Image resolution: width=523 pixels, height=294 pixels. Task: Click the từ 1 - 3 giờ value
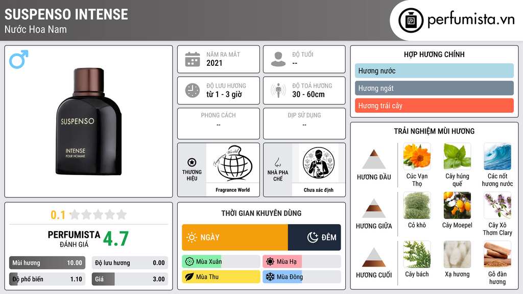(224, 94)
